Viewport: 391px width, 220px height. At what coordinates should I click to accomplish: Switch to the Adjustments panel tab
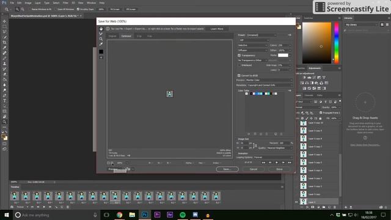coord(315,68)
